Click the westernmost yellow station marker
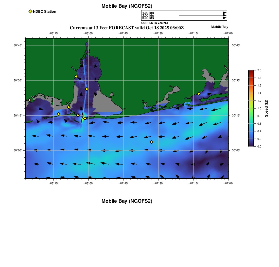The width and height of the screenshot is (279, 267). tap(29, 100)
